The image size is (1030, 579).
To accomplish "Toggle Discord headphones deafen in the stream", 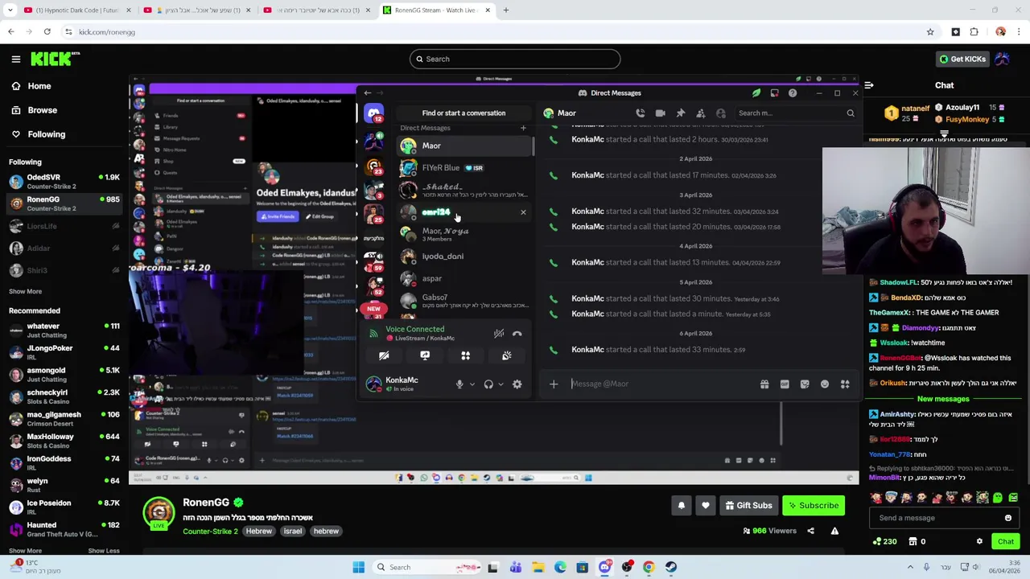I will tap(488, 384).
